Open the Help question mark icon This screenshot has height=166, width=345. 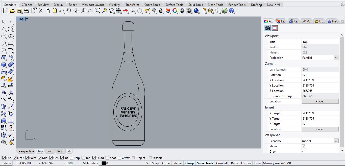coord(232,11)
